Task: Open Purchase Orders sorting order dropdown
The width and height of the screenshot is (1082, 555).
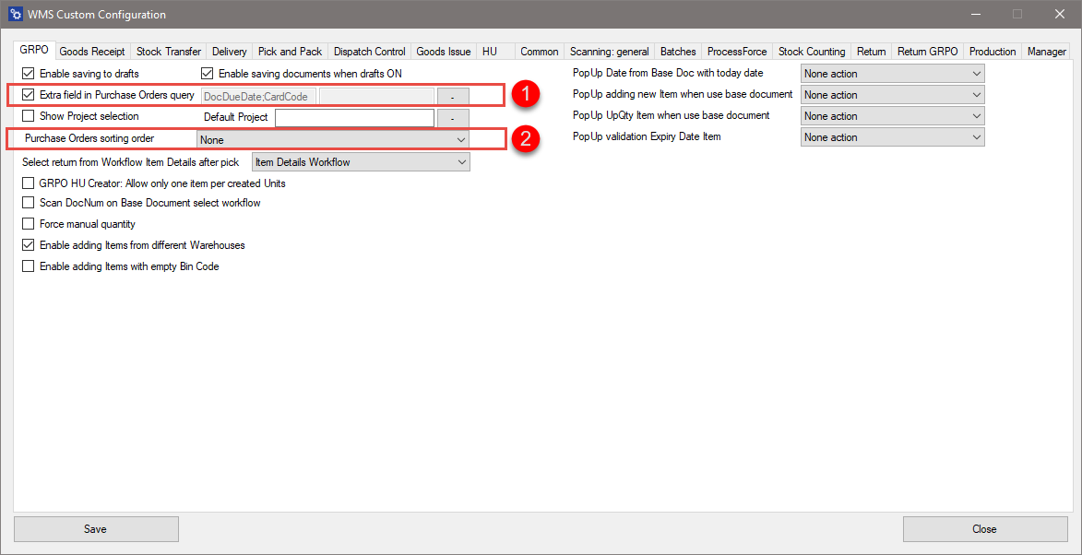Action: pos(333,140)
